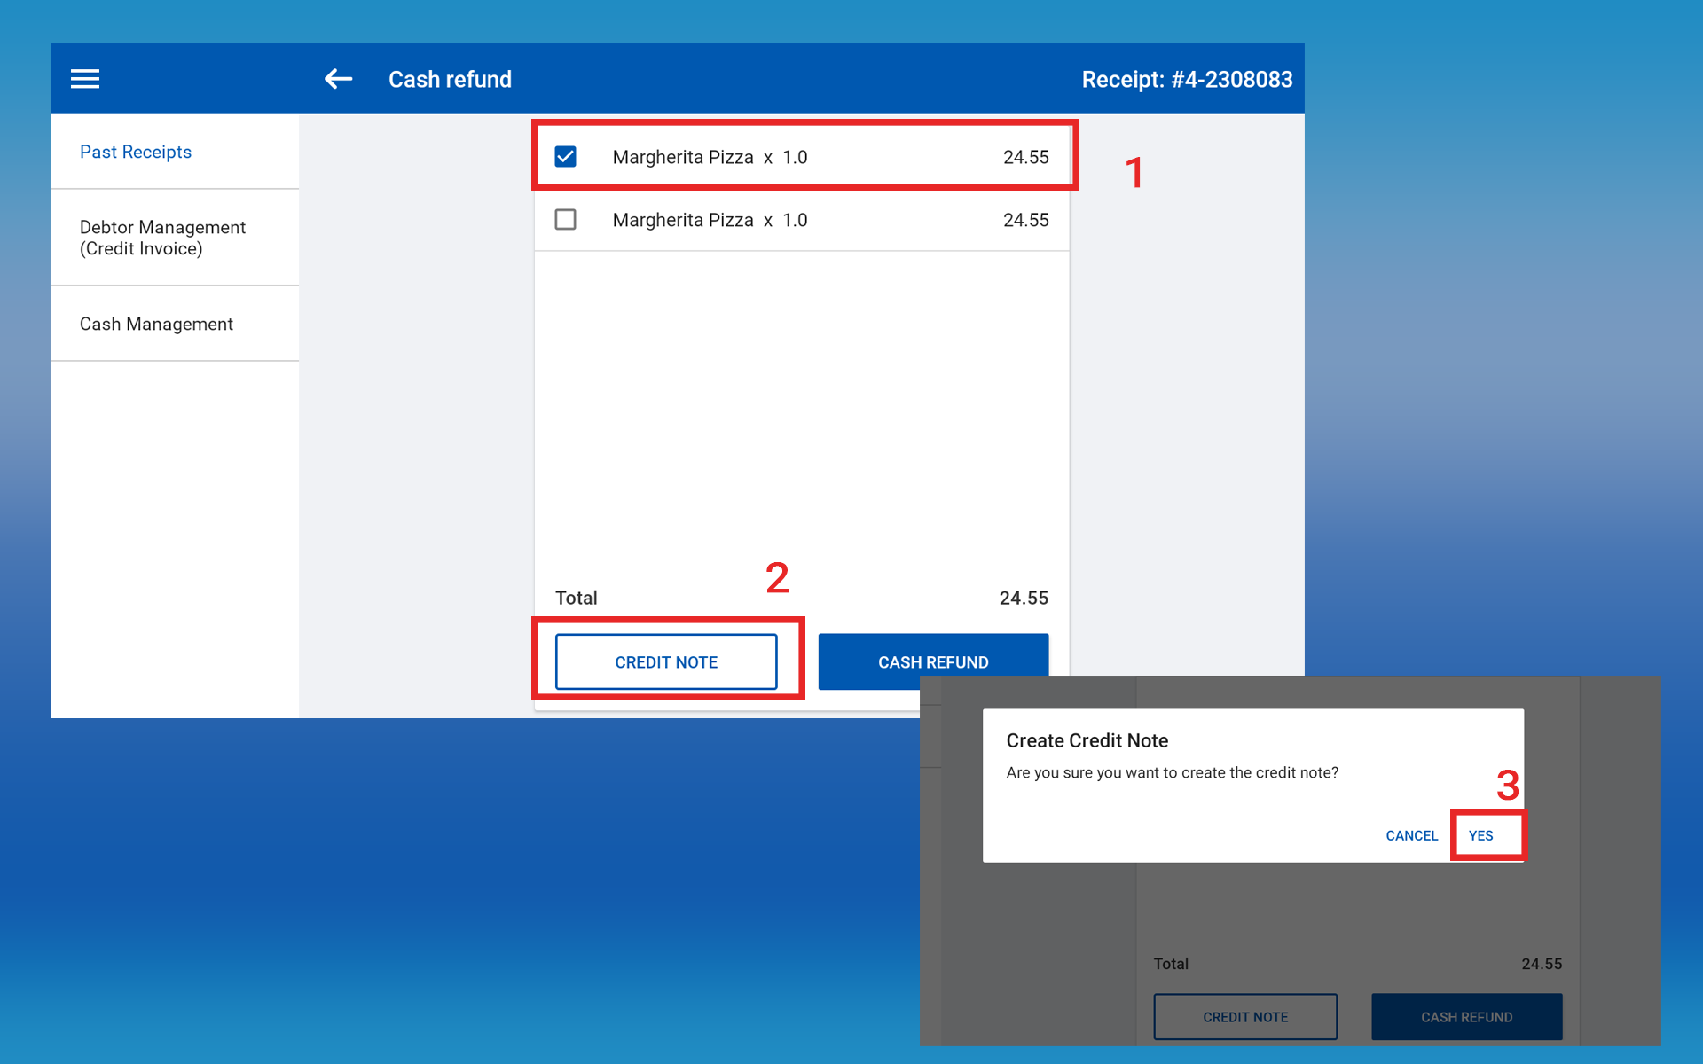Check the second Margherita Pizza checkbox

point(565,219)
